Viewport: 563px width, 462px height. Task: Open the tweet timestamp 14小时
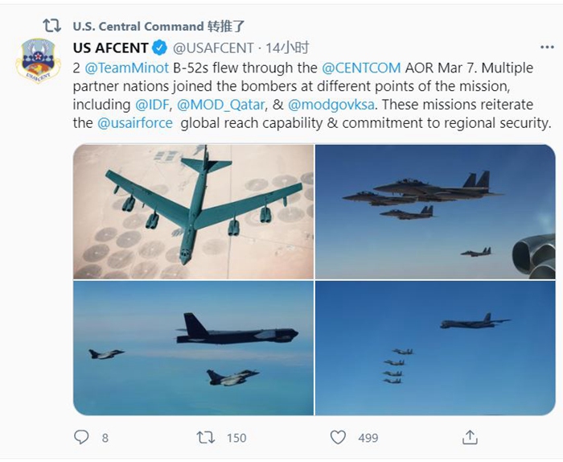point(288,48)
